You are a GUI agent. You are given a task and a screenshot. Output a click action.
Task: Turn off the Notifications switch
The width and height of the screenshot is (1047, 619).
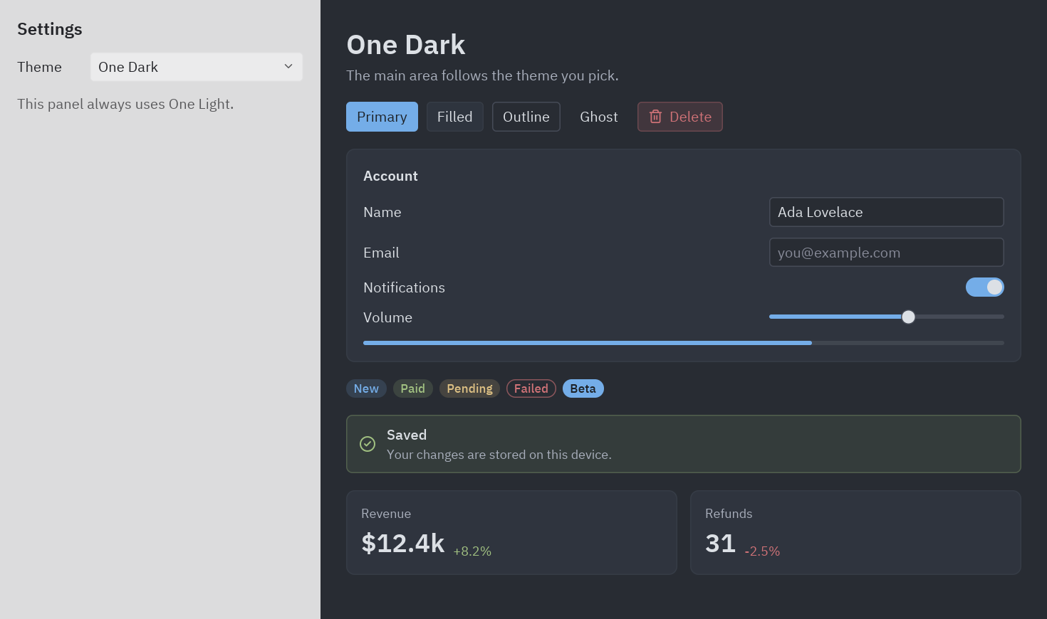[x=985, y=287]
